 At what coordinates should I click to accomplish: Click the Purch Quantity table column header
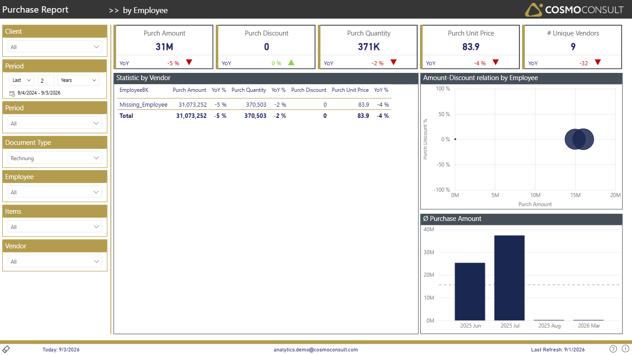[x=249, y=90]
